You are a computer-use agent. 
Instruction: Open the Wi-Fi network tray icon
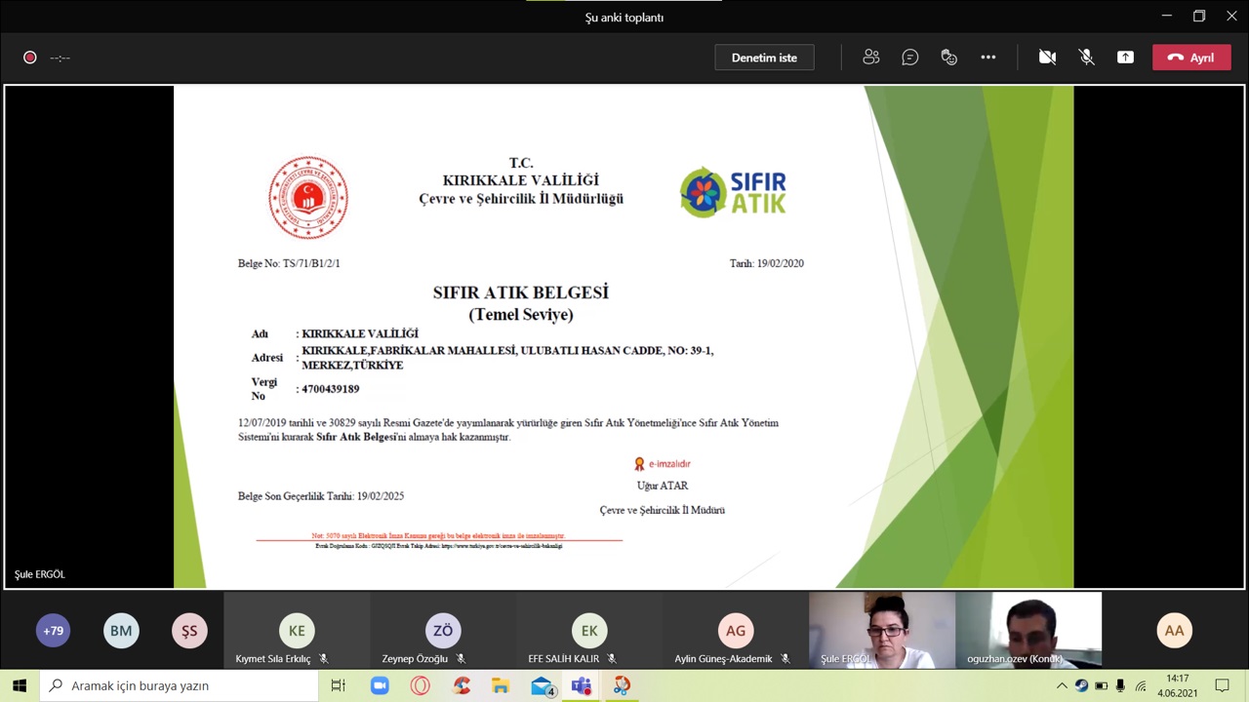[1140, 686]
